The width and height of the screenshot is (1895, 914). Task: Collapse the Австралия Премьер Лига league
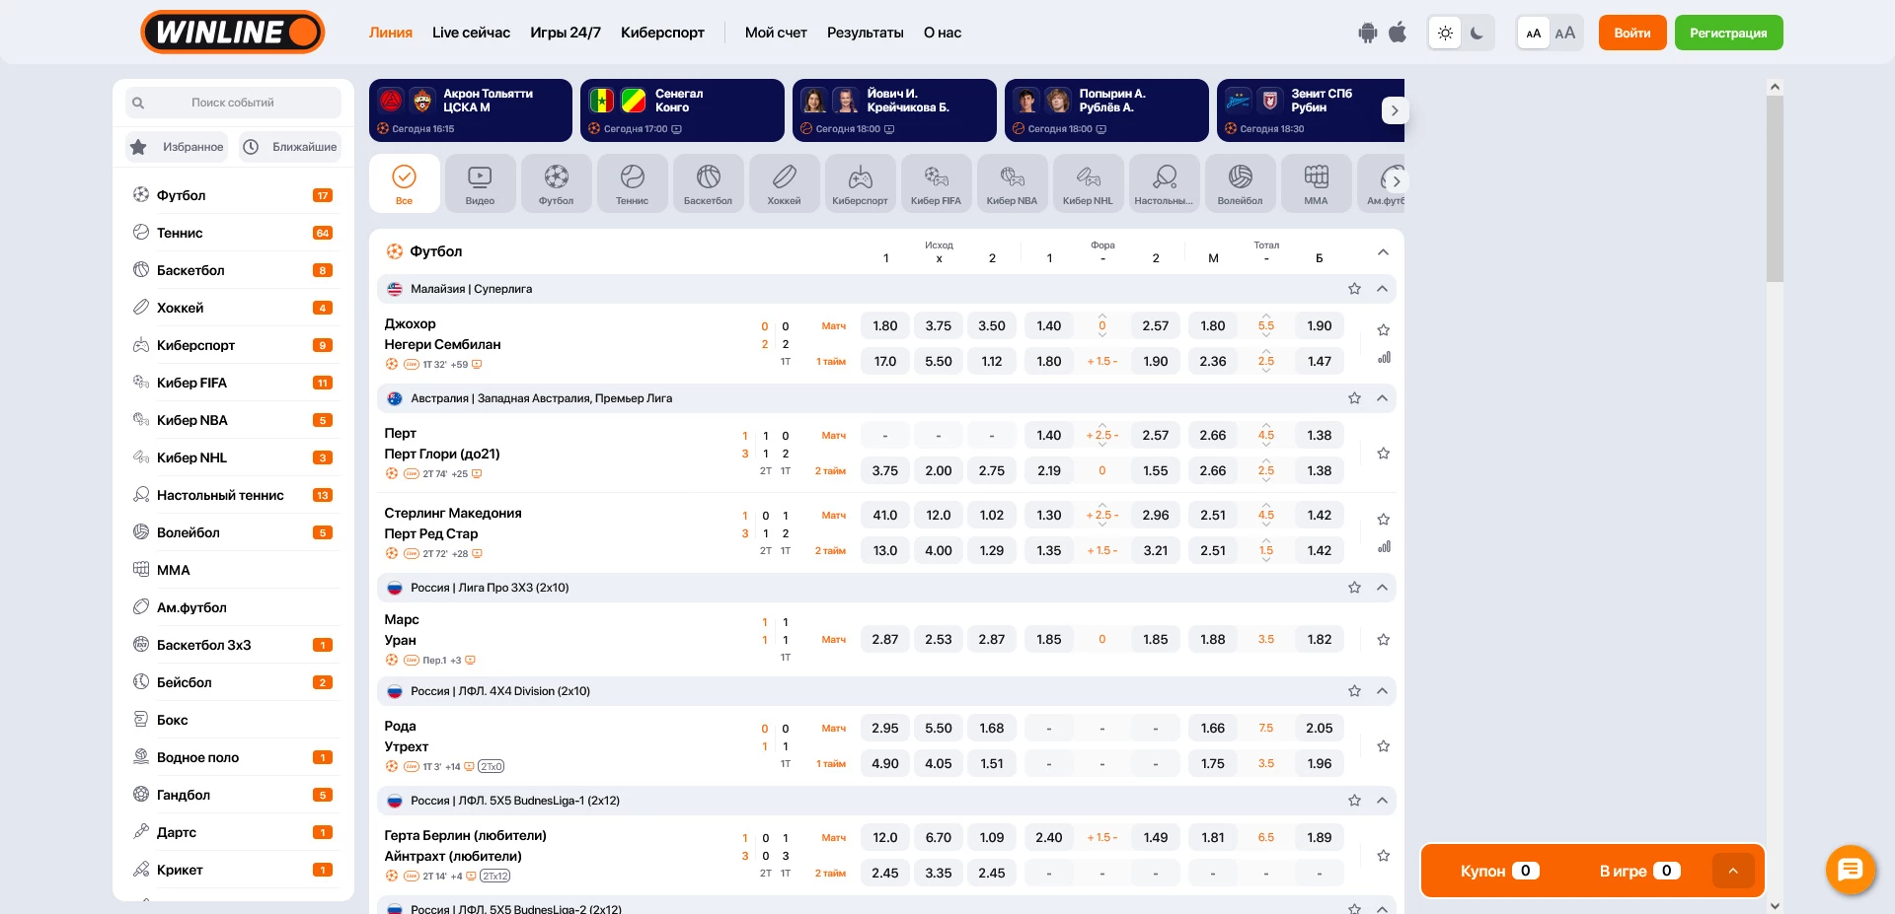pos(1382,398)
